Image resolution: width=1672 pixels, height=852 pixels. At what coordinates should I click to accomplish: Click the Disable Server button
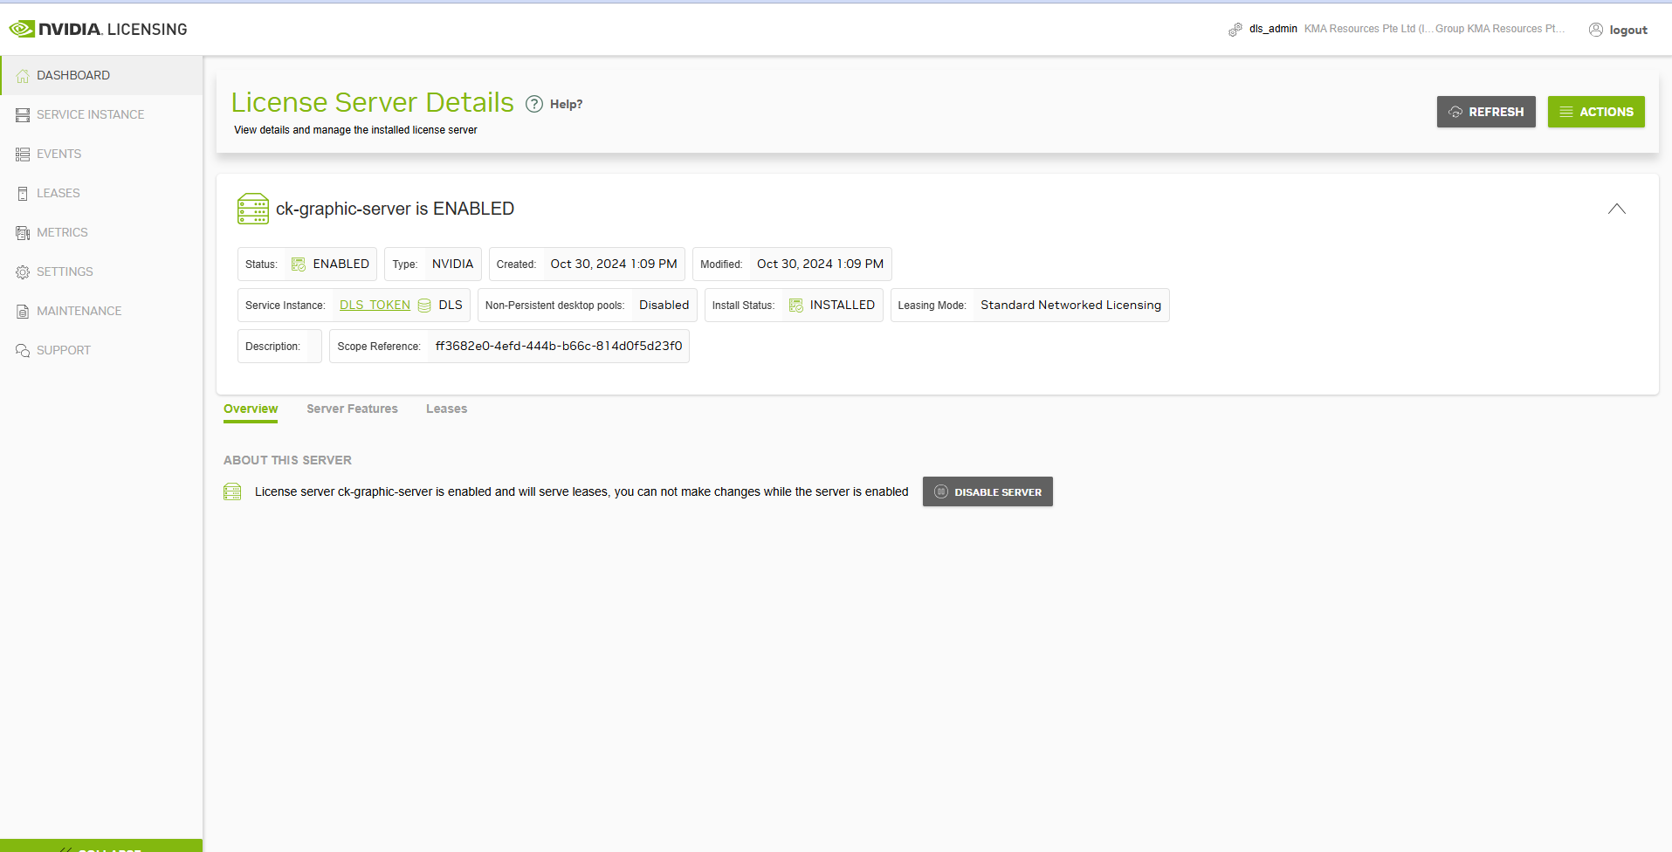(x=987, y=491)
